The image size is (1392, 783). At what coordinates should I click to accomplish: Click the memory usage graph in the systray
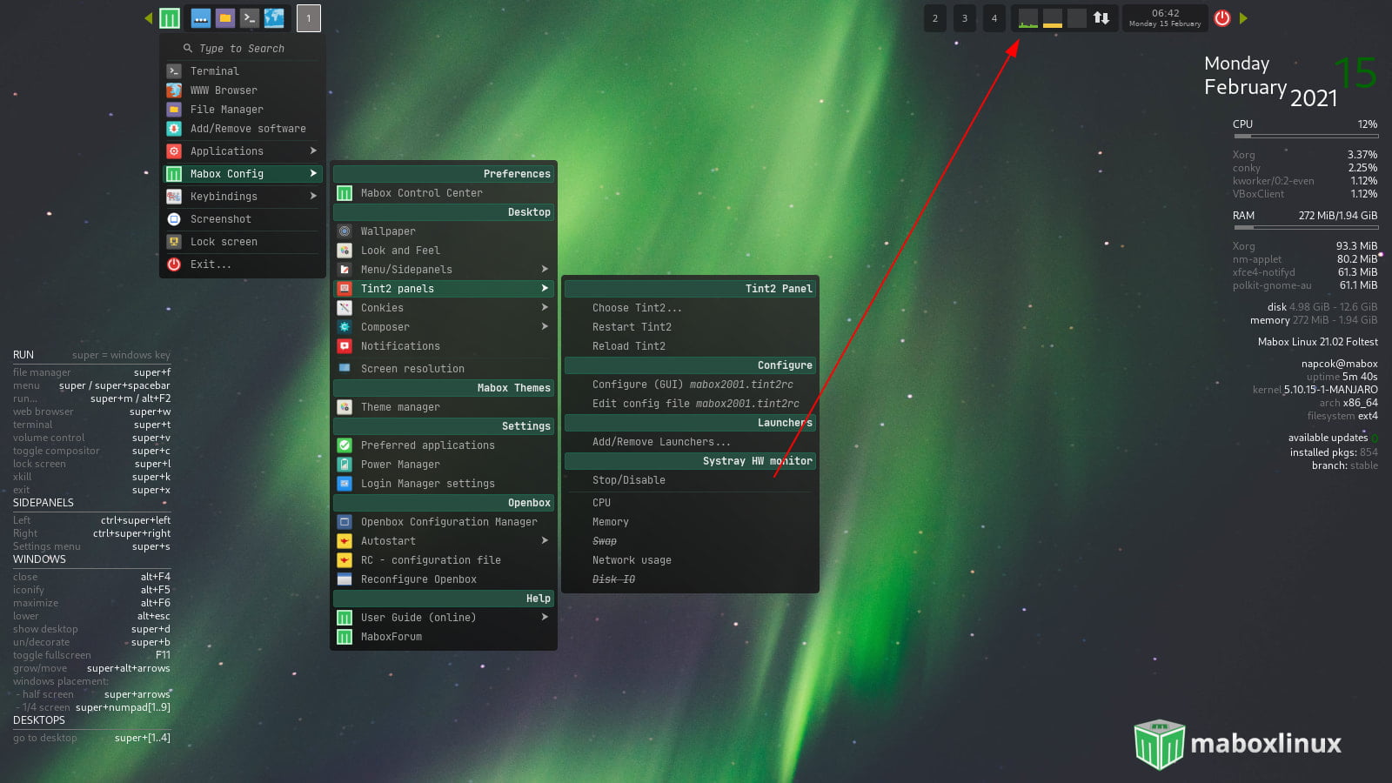1052,17
